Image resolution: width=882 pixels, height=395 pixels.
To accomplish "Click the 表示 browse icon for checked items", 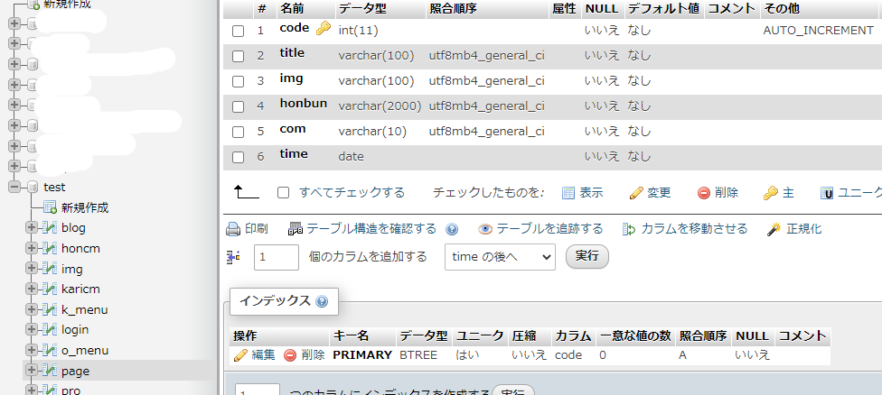I will click(568, 193).
